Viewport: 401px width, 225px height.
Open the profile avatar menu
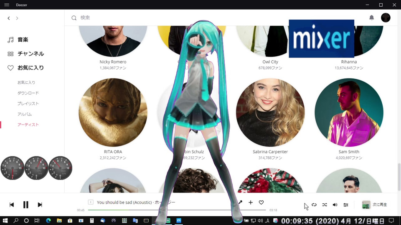point(386,17)
